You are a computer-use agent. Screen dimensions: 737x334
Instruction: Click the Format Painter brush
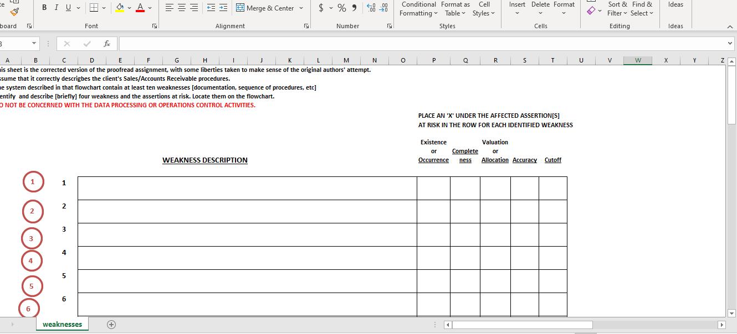click(14, 11)
